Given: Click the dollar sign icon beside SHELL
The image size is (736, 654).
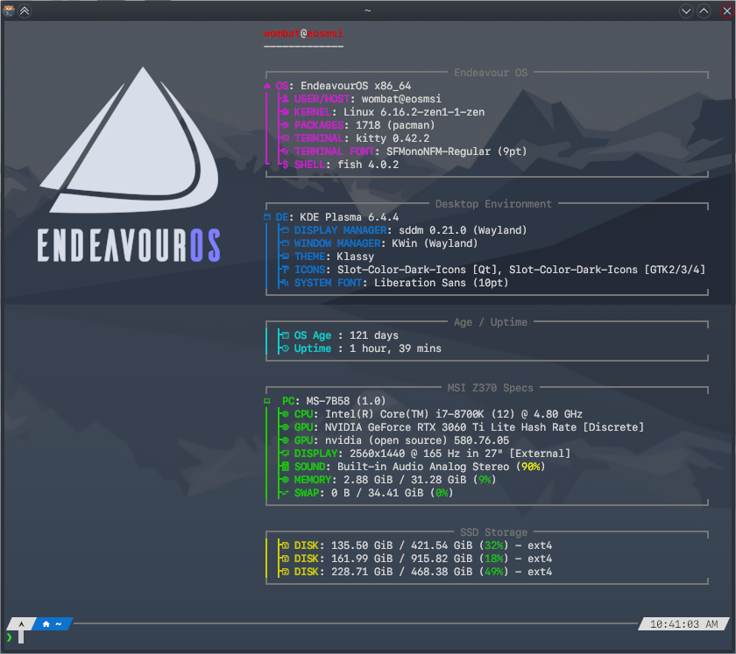Looking at the screenshot, I should coord(285,165).
